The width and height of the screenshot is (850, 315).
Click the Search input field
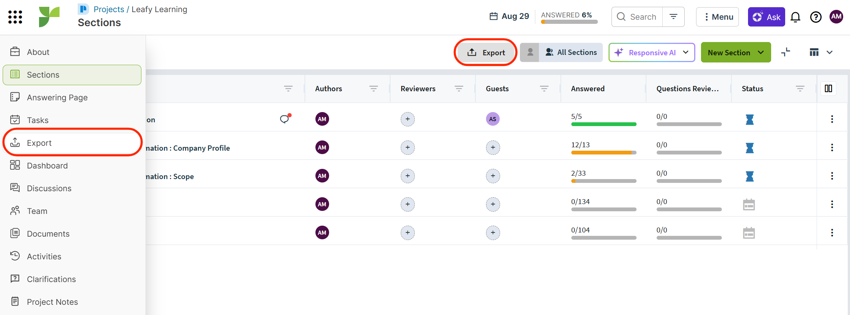pyautogui.click(x=643, y=17)
